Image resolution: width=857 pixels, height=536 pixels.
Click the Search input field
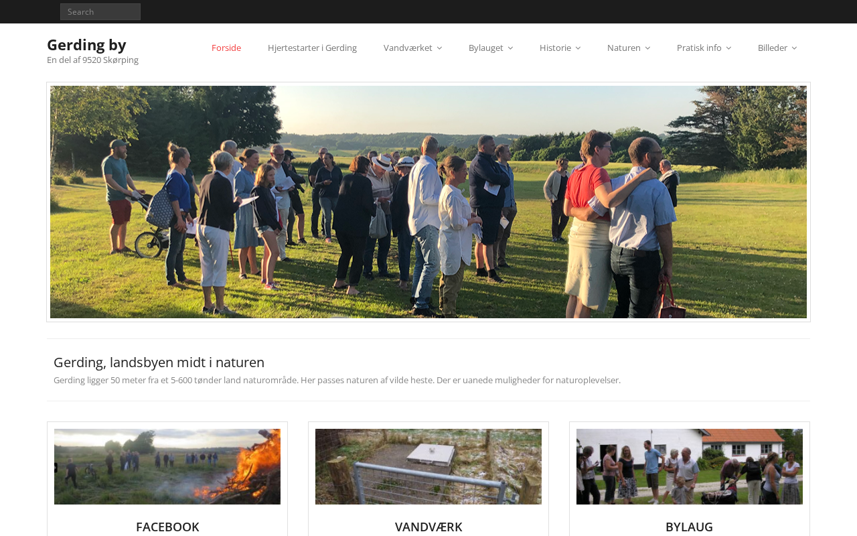[100, 11]
